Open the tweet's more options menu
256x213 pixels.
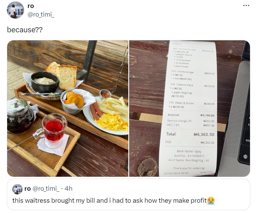pos(246,5)
